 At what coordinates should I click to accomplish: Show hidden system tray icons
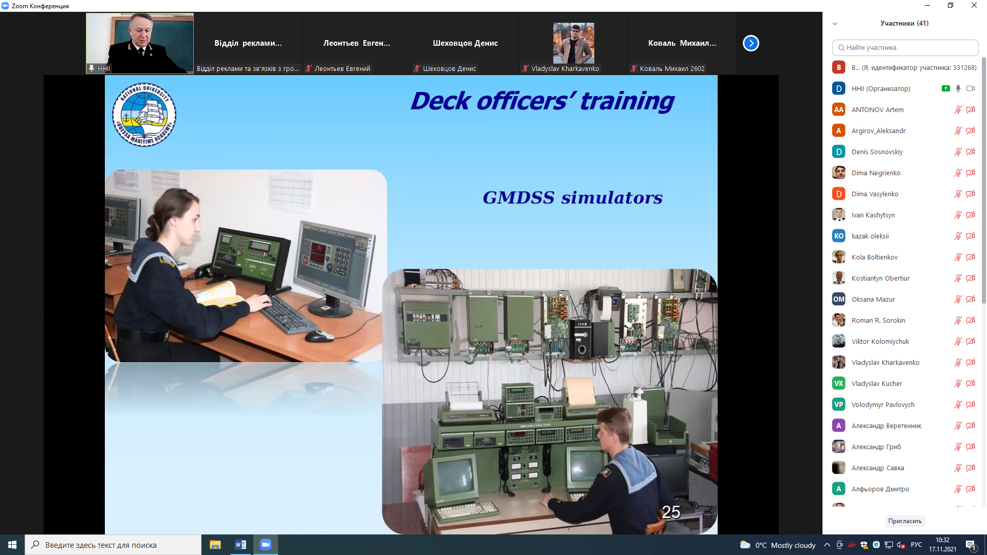827,545
